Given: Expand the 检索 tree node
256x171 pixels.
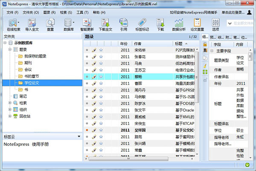Looking at the screenshot, I should click(x=10, y=103).
